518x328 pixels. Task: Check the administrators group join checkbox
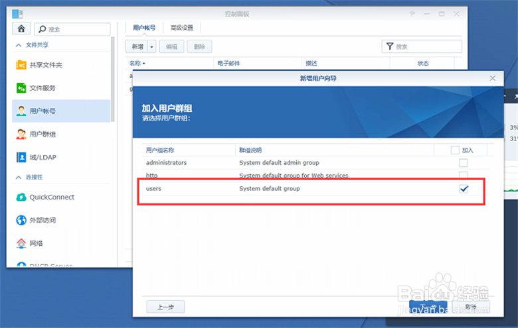pyautogui.click(x=463, y=162)
